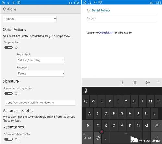Image resolution: width=162 pixels, height=144 pixels.
Task: Tap the Subject input field
Action: pos(122,18)
